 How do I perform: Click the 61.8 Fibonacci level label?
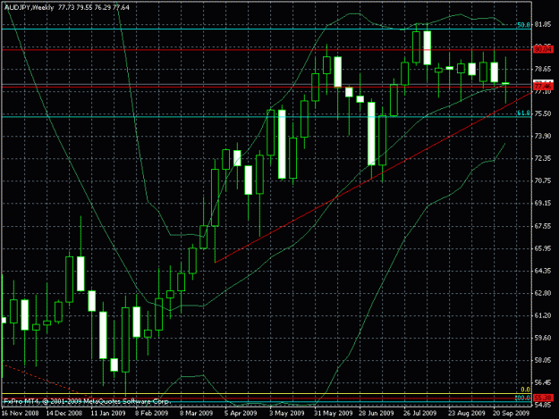(523, 113)
